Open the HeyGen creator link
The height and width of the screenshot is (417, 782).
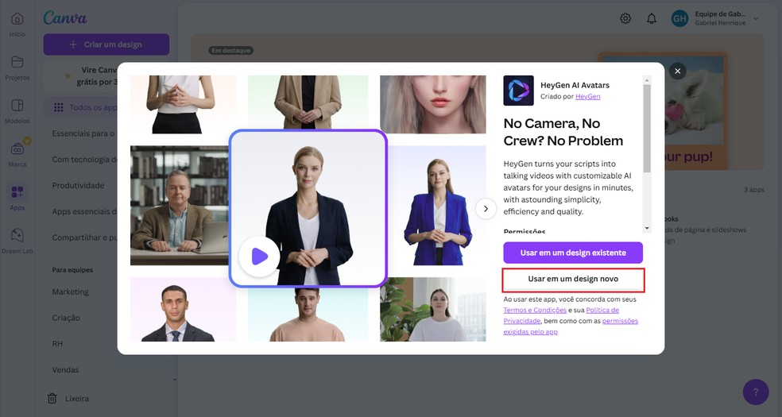tap(587, 96)
